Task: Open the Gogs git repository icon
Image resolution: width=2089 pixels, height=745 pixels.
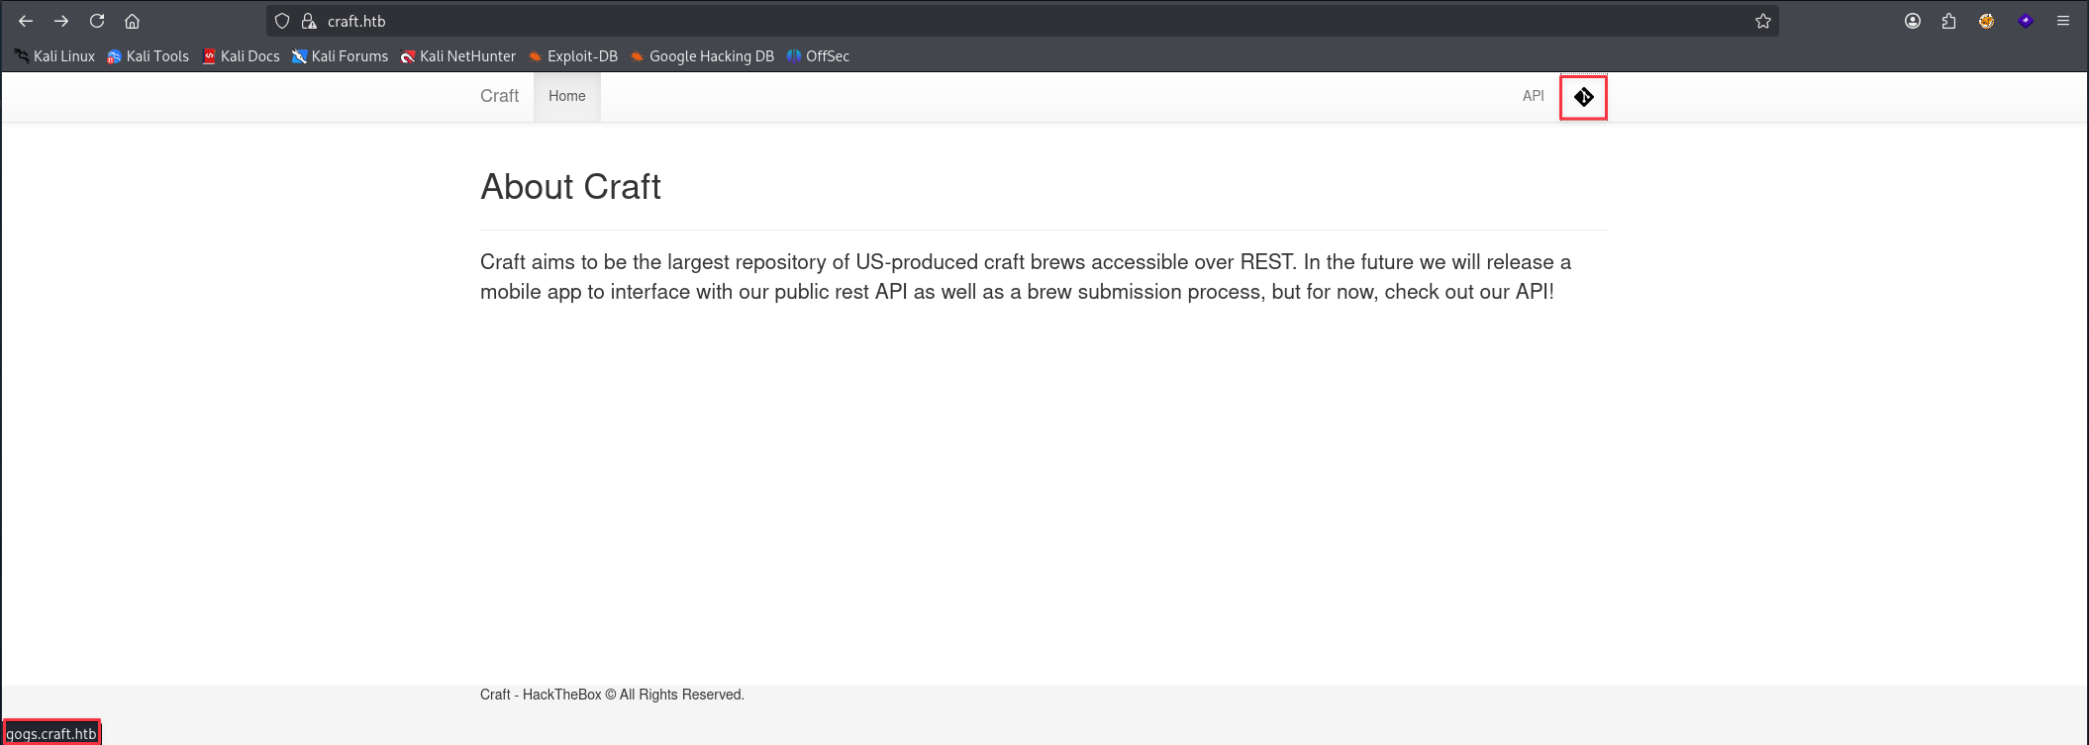Action: pos(1583,97)
